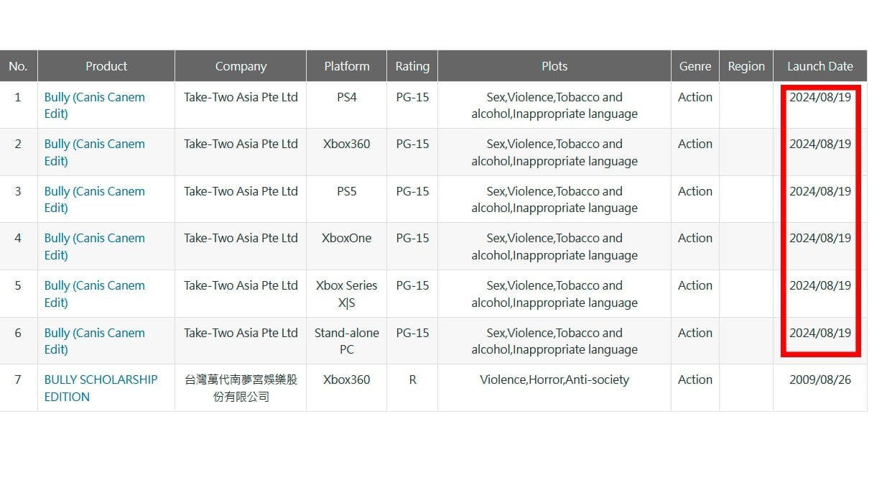Click the PG-15 rating in the Stand-alone PC row

[x=412, y=333]
